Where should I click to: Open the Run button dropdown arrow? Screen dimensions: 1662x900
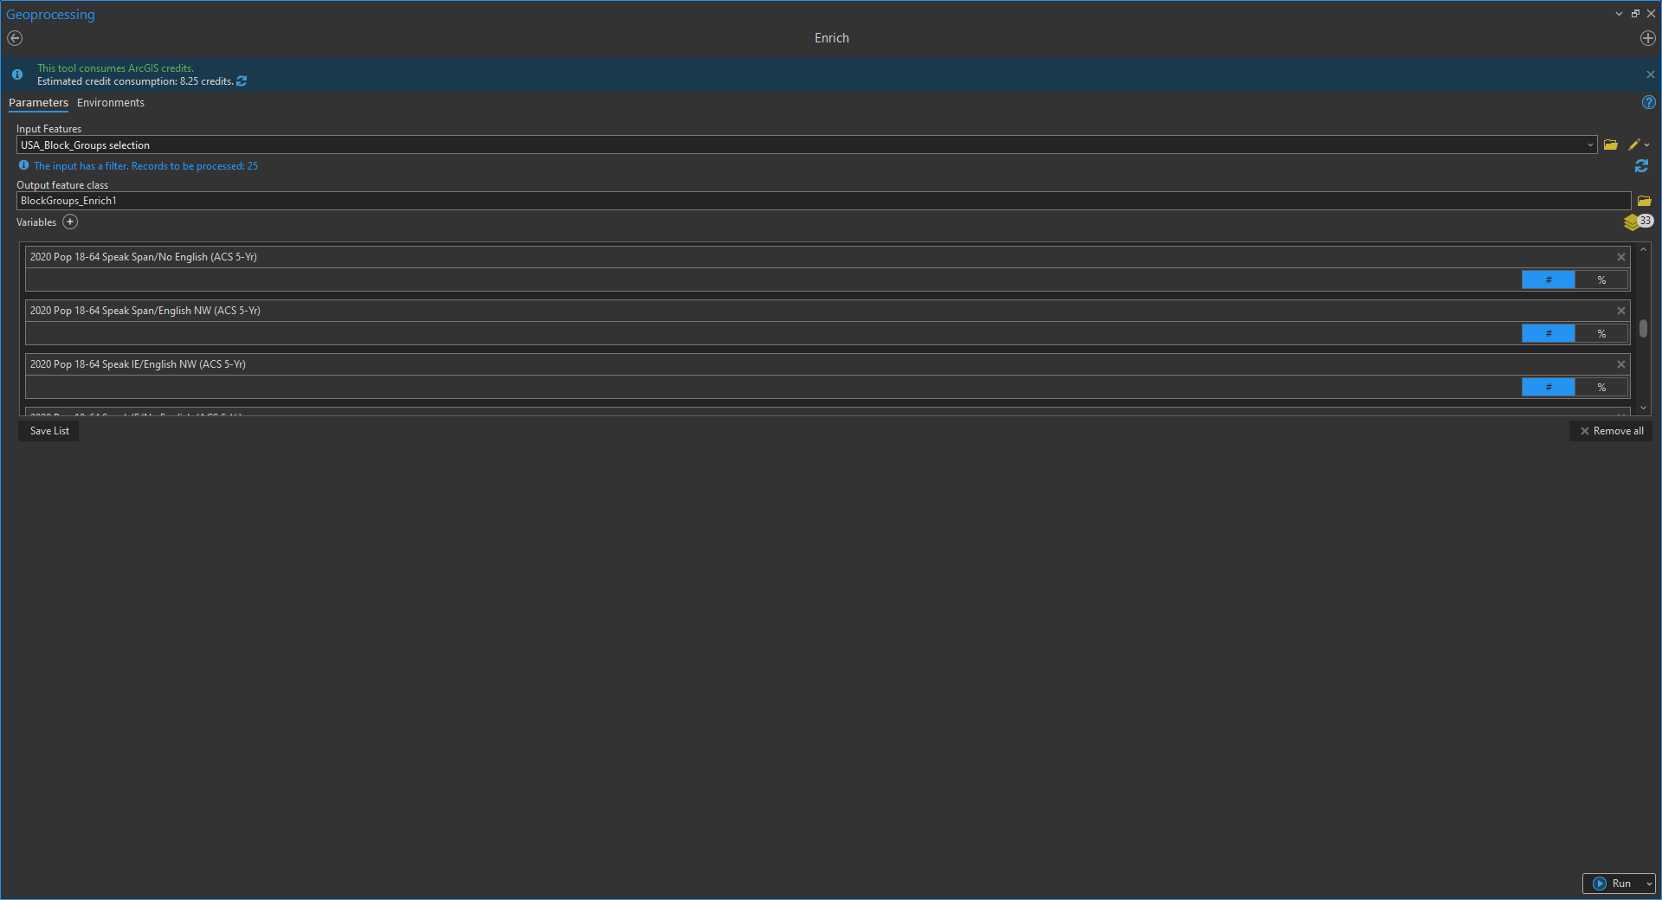[x=1648, y=884]
